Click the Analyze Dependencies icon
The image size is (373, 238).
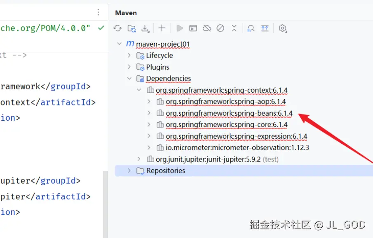(251, 28)
